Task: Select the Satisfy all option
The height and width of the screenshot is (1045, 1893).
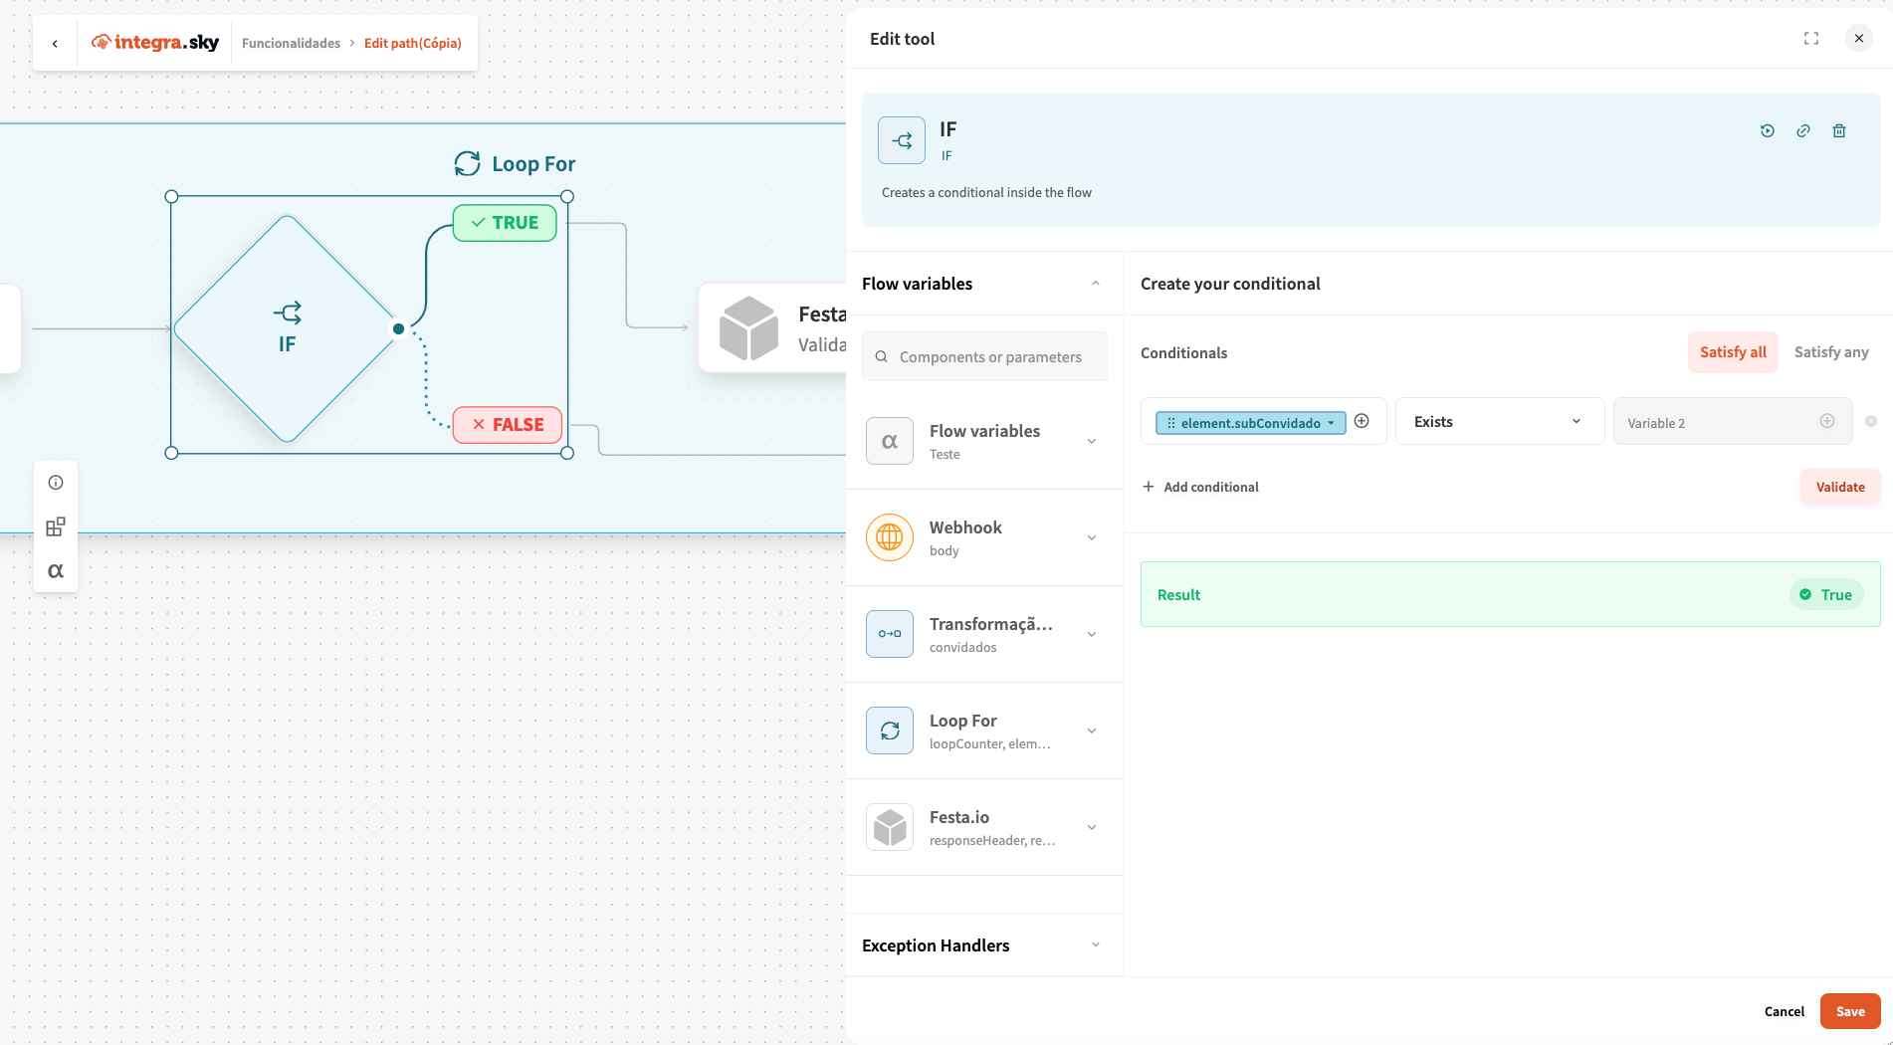Action: pos(1732,352)
